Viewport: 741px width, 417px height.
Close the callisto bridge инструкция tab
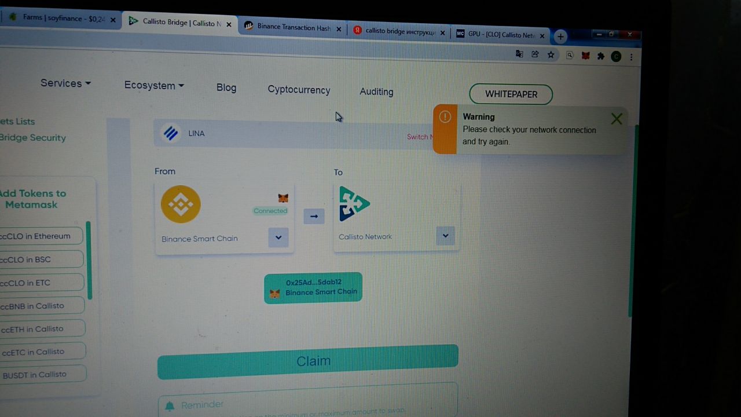coord(443,33)
